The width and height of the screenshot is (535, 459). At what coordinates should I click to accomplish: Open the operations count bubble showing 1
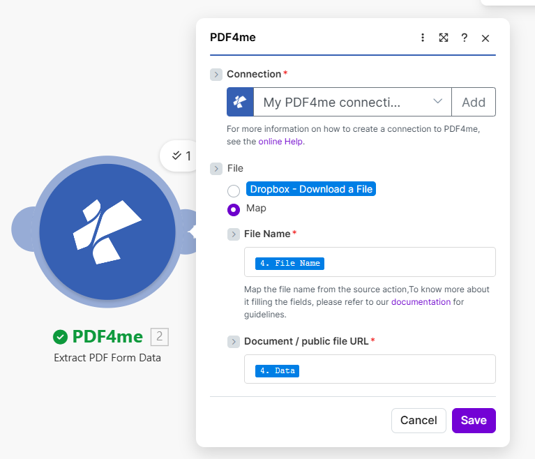point(181,156)
